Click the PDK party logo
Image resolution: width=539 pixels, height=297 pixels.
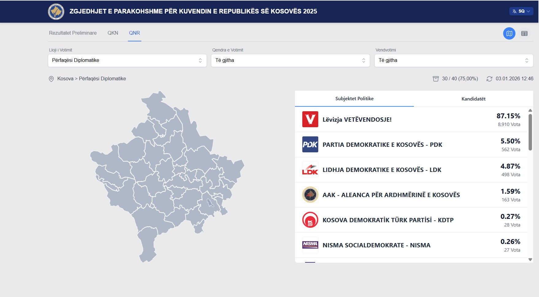(x=310, y=144)
